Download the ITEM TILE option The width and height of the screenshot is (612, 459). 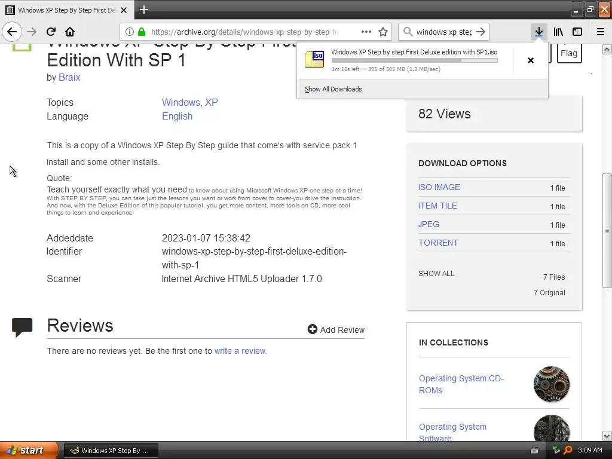[x=437, y=206]
